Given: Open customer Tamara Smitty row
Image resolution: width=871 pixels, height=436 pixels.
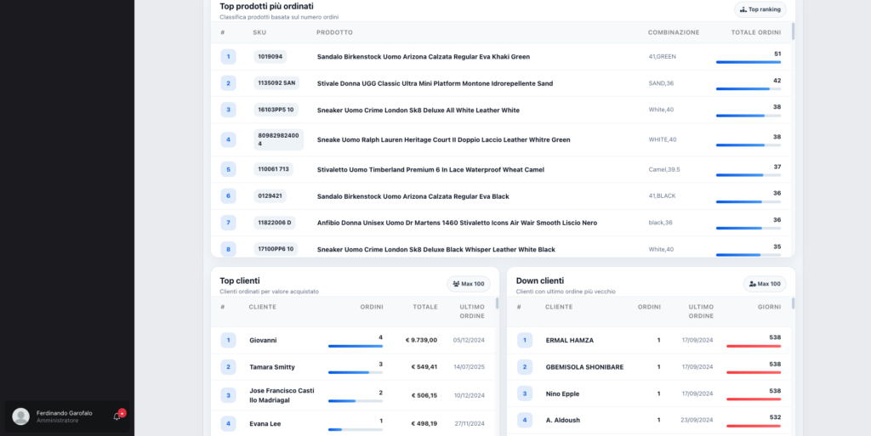Looking at the screenshot, I should [271, 367].
